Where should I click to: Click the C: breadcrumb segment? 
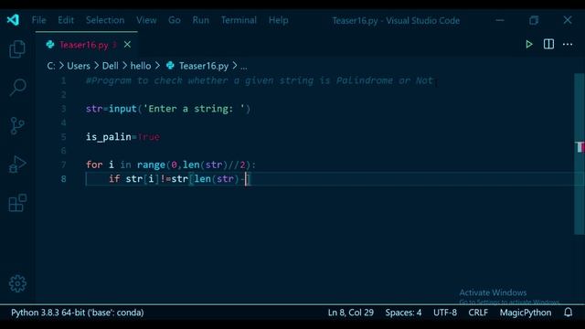coord(51,66)
